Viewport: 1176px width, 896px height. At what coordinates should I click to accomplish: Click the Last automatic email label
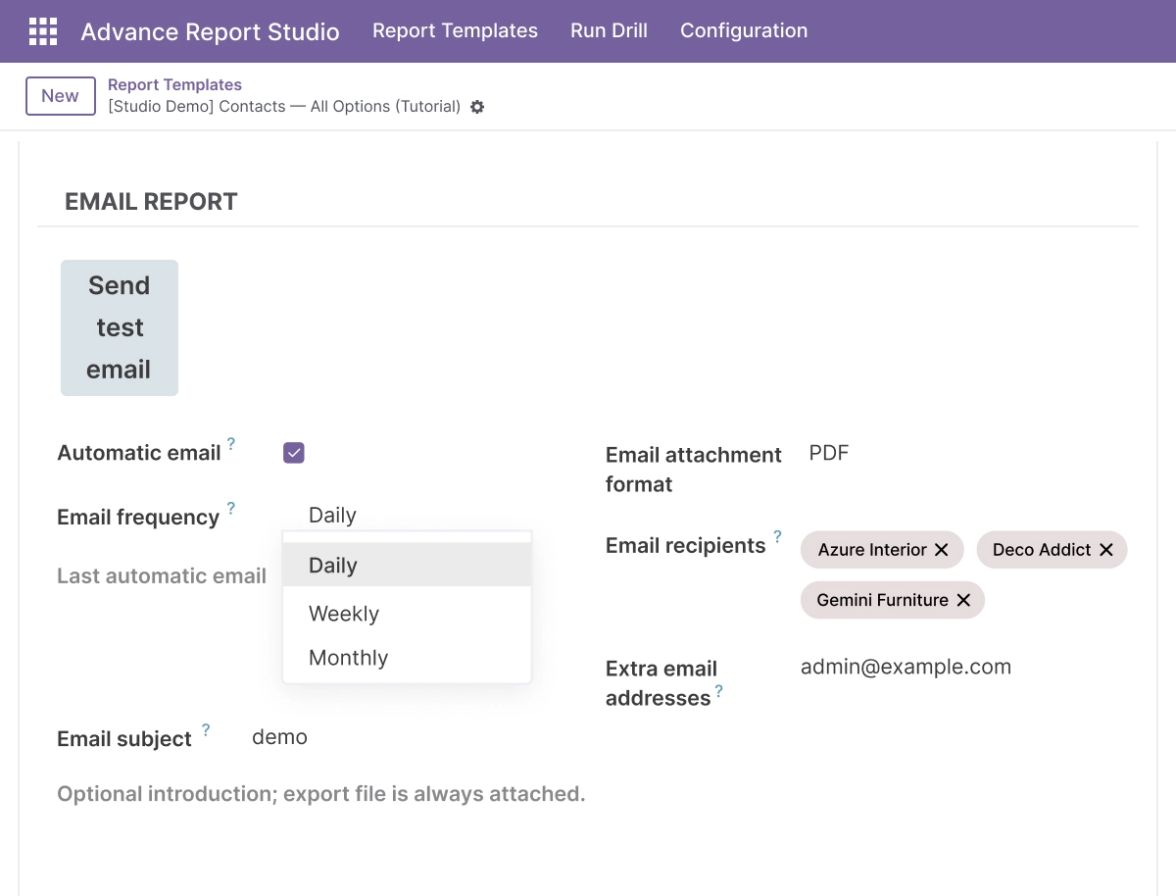[x=162, y=576]
